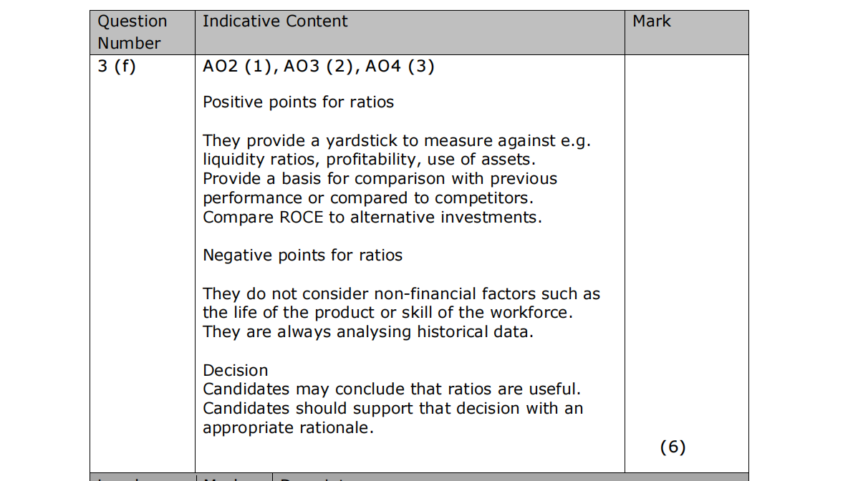This screenshot has width=848, height=481.
Task: Click the "Question Number" column header
Action: [x=132, y=32]
